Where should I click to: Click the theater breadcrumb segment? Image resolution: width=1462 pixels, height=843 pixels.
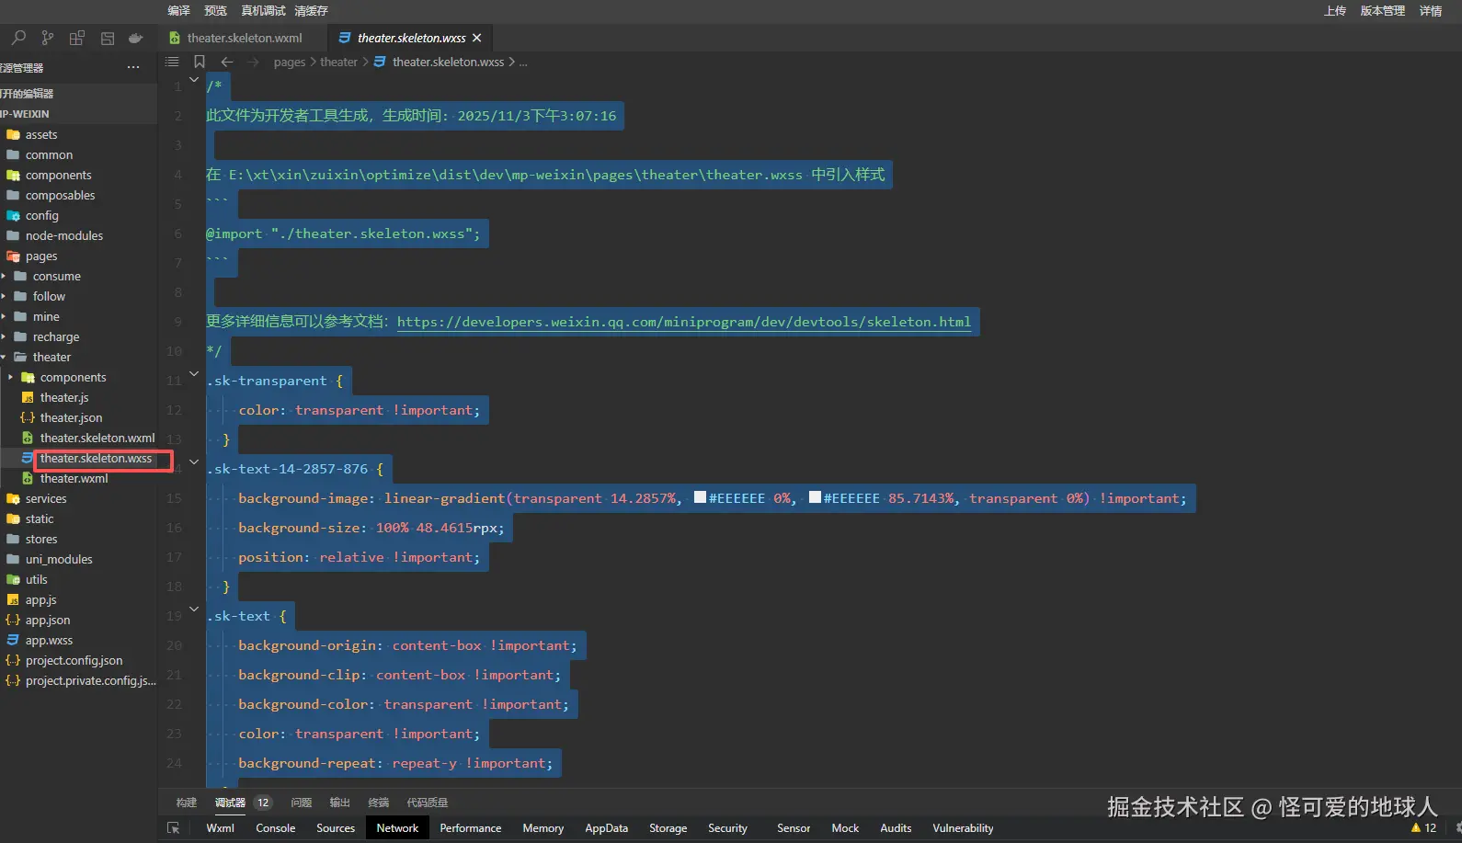pyautogui.click(x=338, y=63)
